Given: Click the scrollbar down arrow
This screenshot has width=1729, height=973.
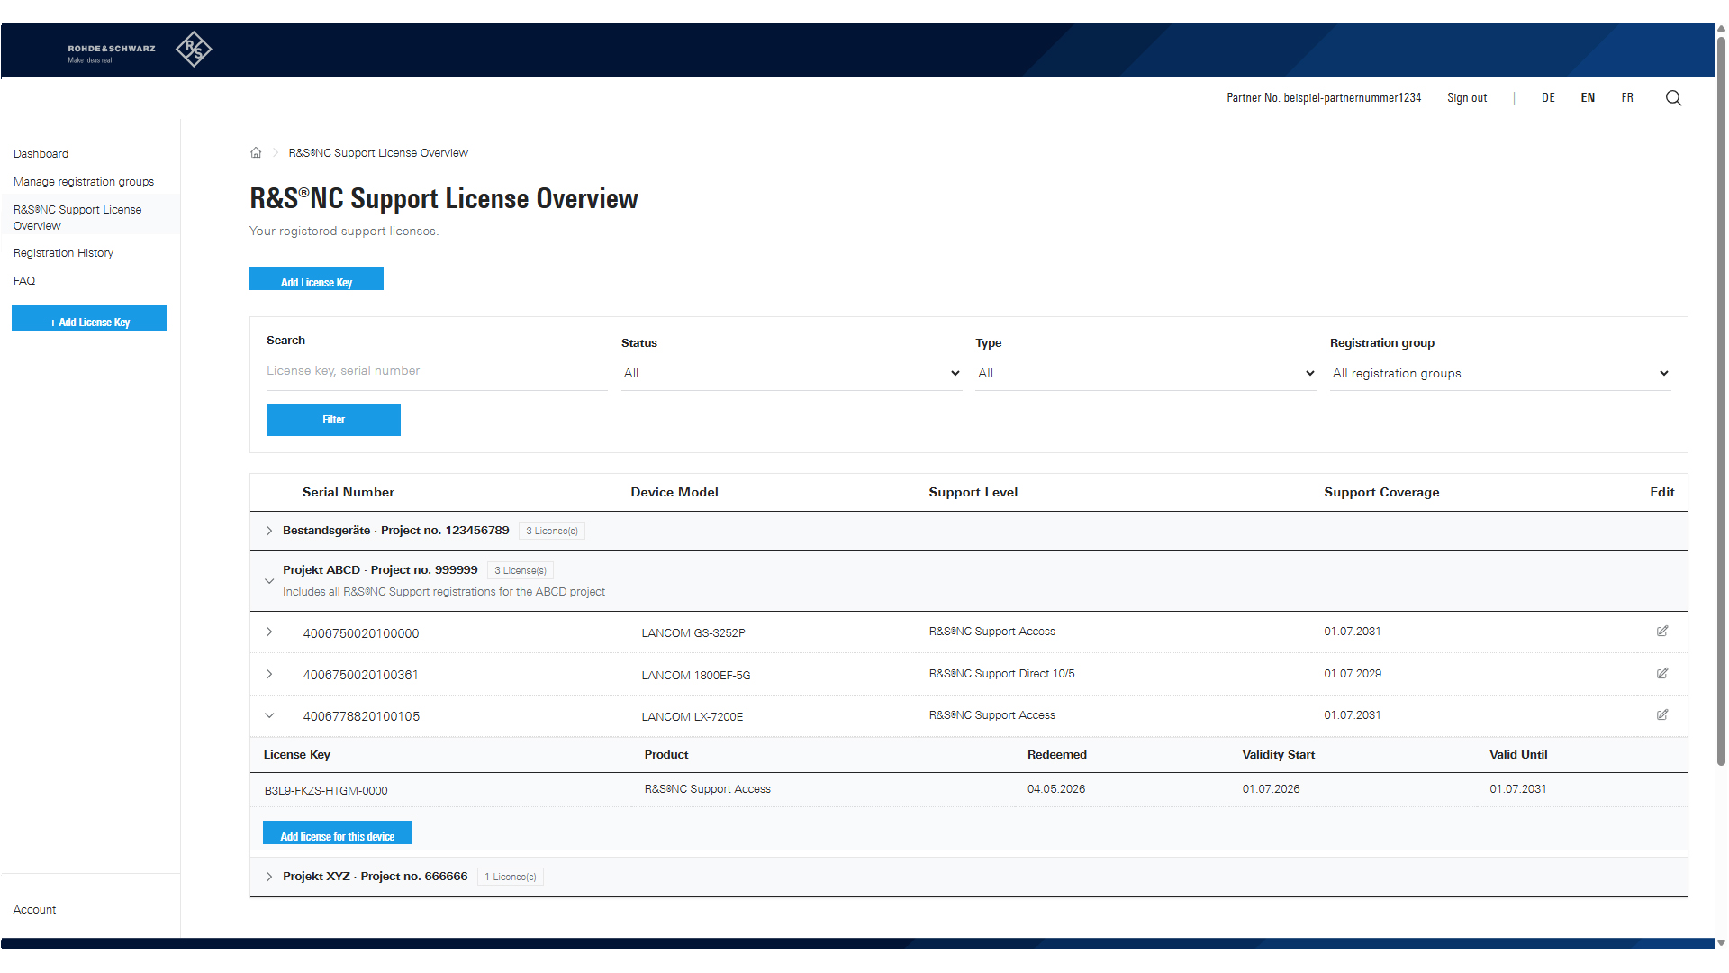Looking at the screenshot, I should (x=1721, y=943).
